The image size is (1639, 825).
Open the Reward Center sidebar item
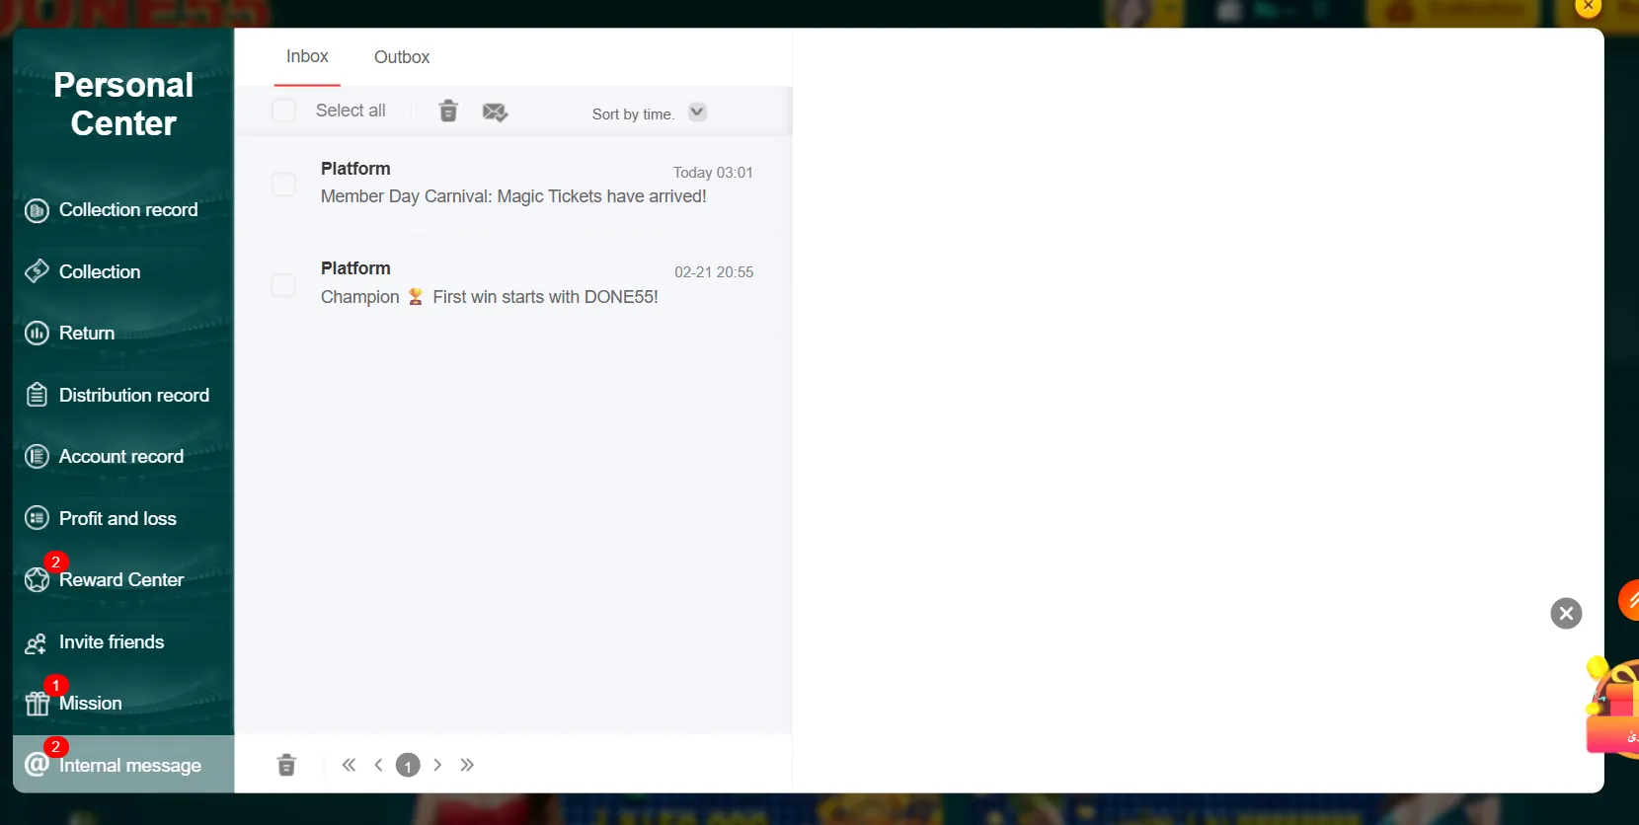[120, 580]
